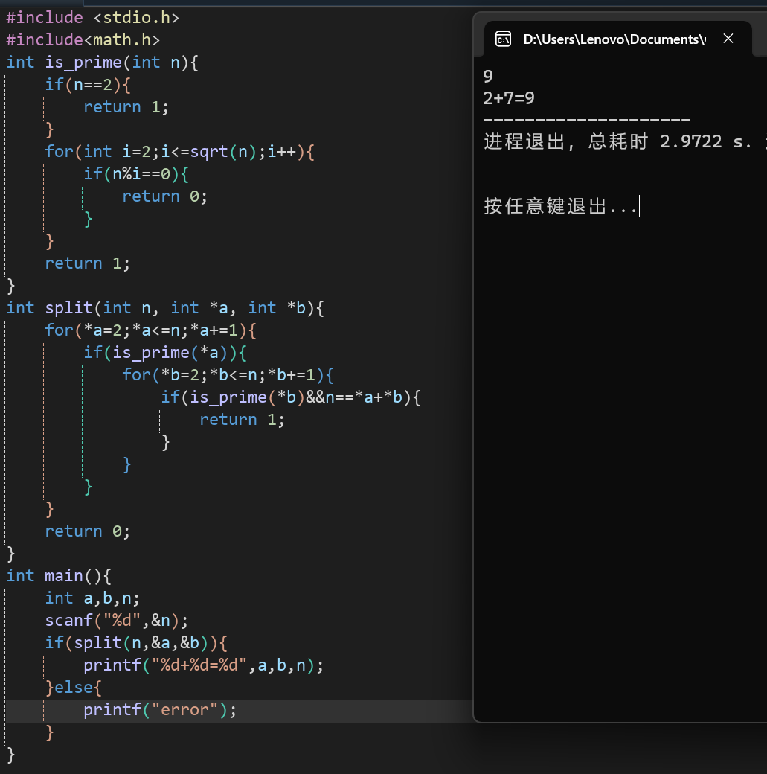Click the 'for(*a=2;*a<=n;*a+=1){' line
The image size is (767, 774).
[x=150, y=330]
